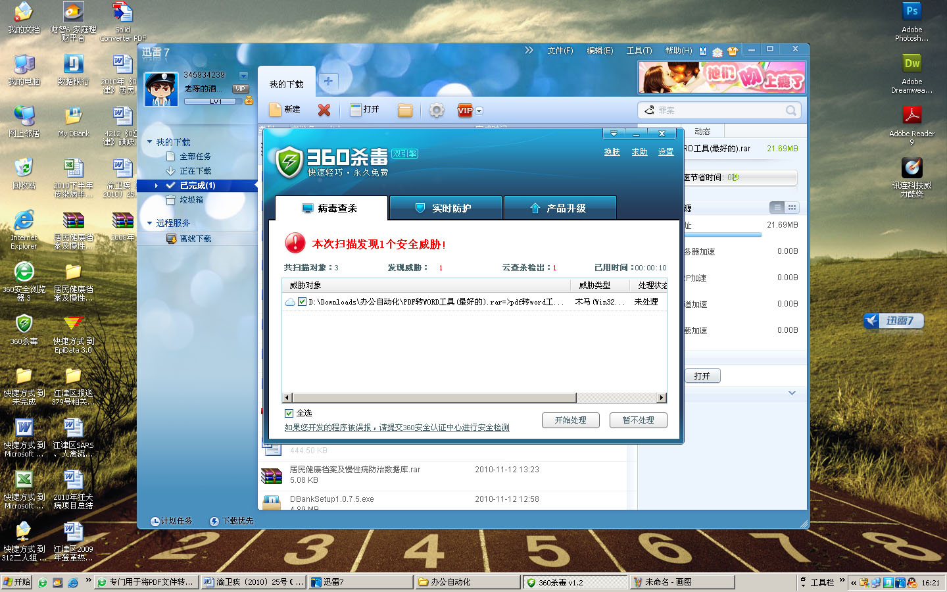Click the red X delete icon in Xunlei toolbar
The width and height of the screenshot is (947, 592).
pyautogui.click(x=324, y=110)
